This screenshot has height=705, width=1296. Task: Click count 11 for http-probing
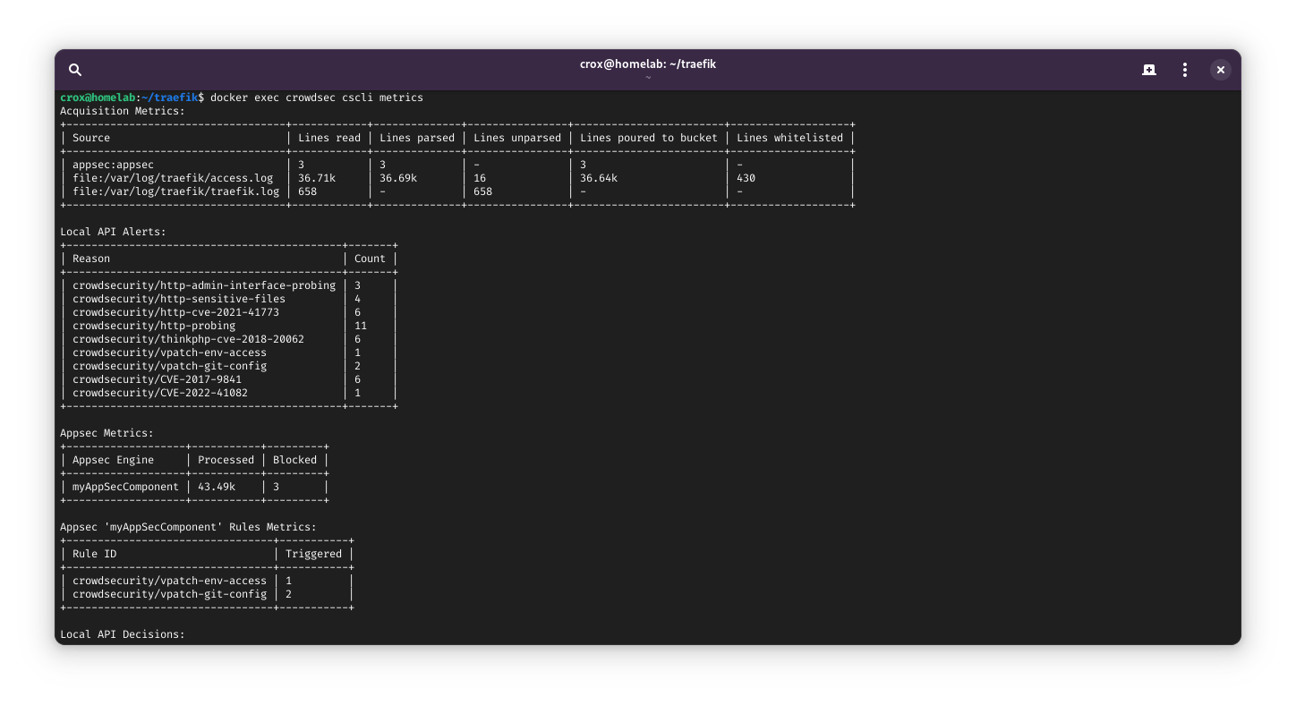point(361,326)
